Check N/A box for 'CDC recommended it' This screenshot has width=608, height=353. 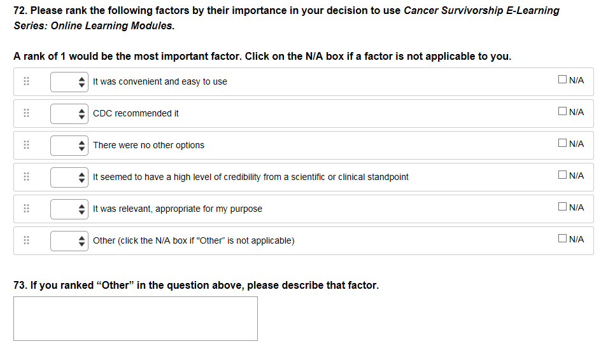tap(562, 112)
